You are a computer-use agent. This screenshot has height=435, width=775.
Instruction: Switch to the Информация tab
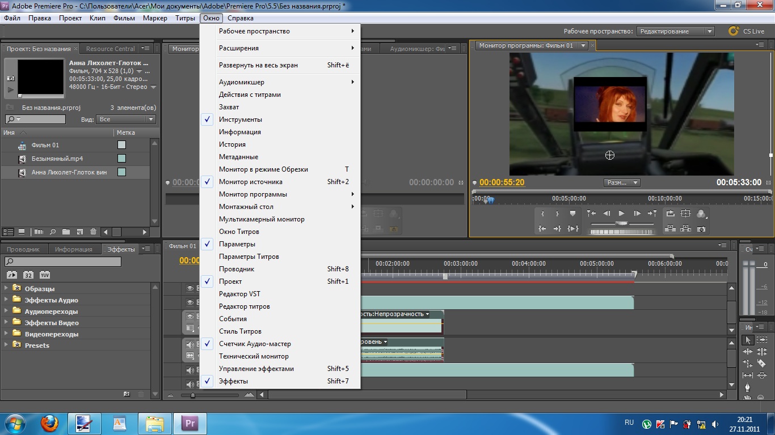coord(73,249)
